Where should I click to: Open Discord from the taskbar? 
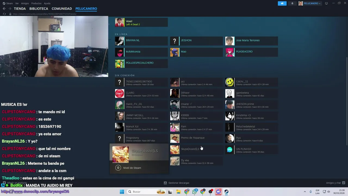coord(218,192)
